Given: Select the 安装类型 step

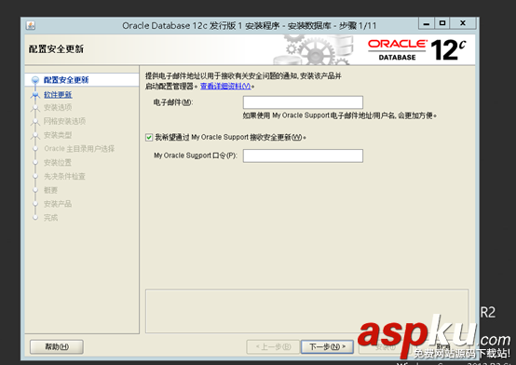Looking at the screenshot, I should click(x=58, y=135).
